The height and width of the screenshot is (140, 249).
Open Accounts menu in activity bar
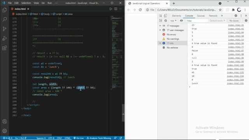coord(4,121)
